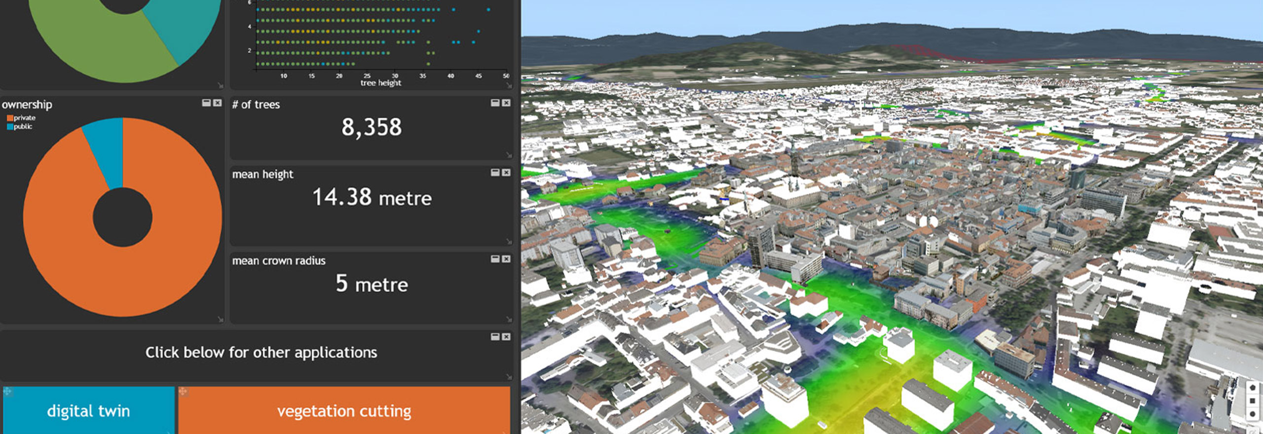The width and height of the screenshot is (1263, 434).
Task: Close the # of trees panel
Action: pyautogui.click(x=506, y=103)
